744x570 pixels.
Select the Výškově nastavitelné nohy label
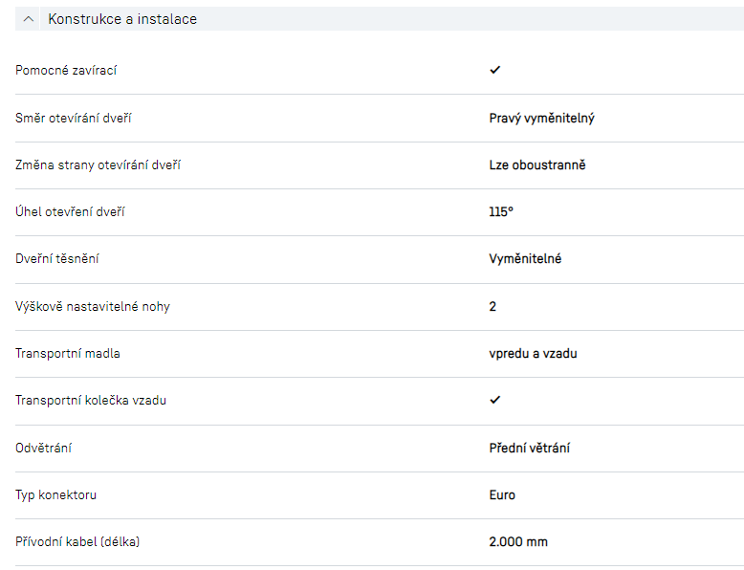point(92,306)
